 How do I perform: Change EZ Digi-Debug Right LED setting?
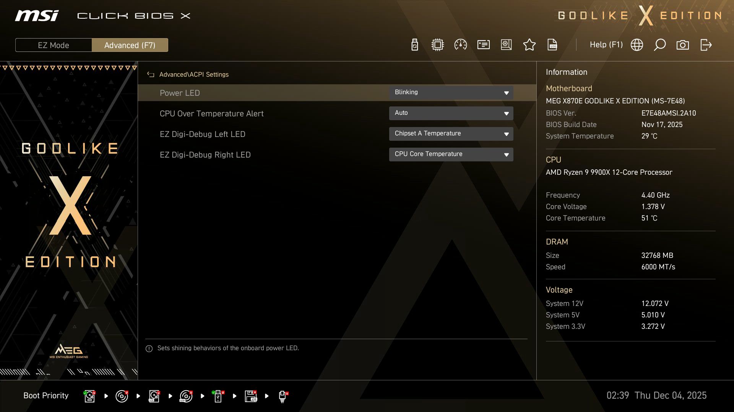[451, 154]
